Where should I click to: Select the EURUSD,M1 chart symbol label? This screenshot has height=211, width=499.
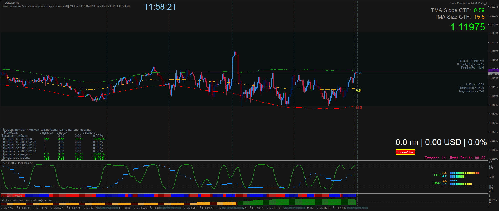(x=12, y=3)
